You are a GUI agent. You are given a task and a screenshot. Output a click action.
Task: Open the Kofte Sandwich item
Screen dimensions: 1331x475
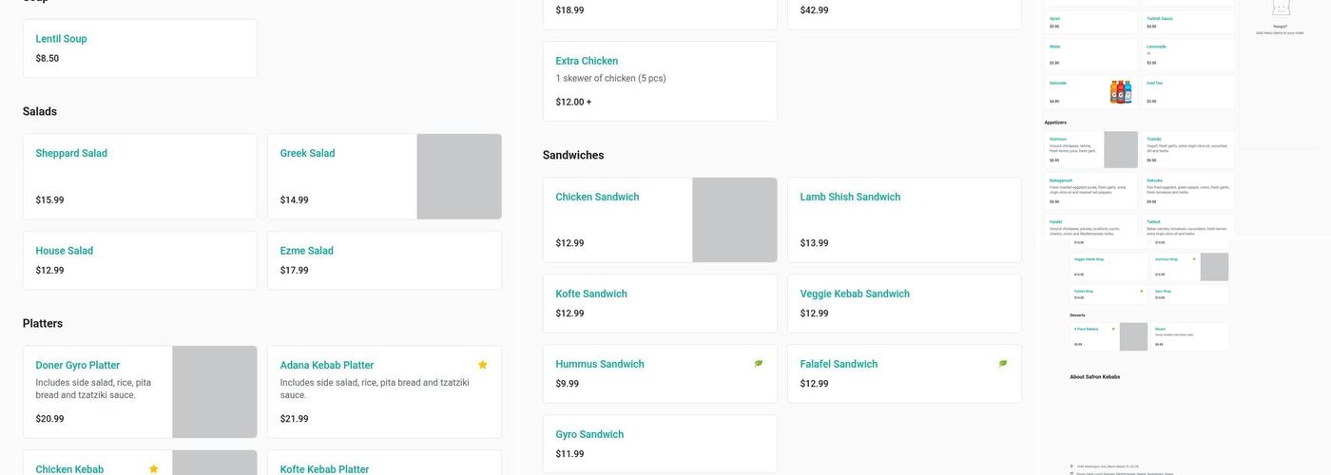[660, 303]
